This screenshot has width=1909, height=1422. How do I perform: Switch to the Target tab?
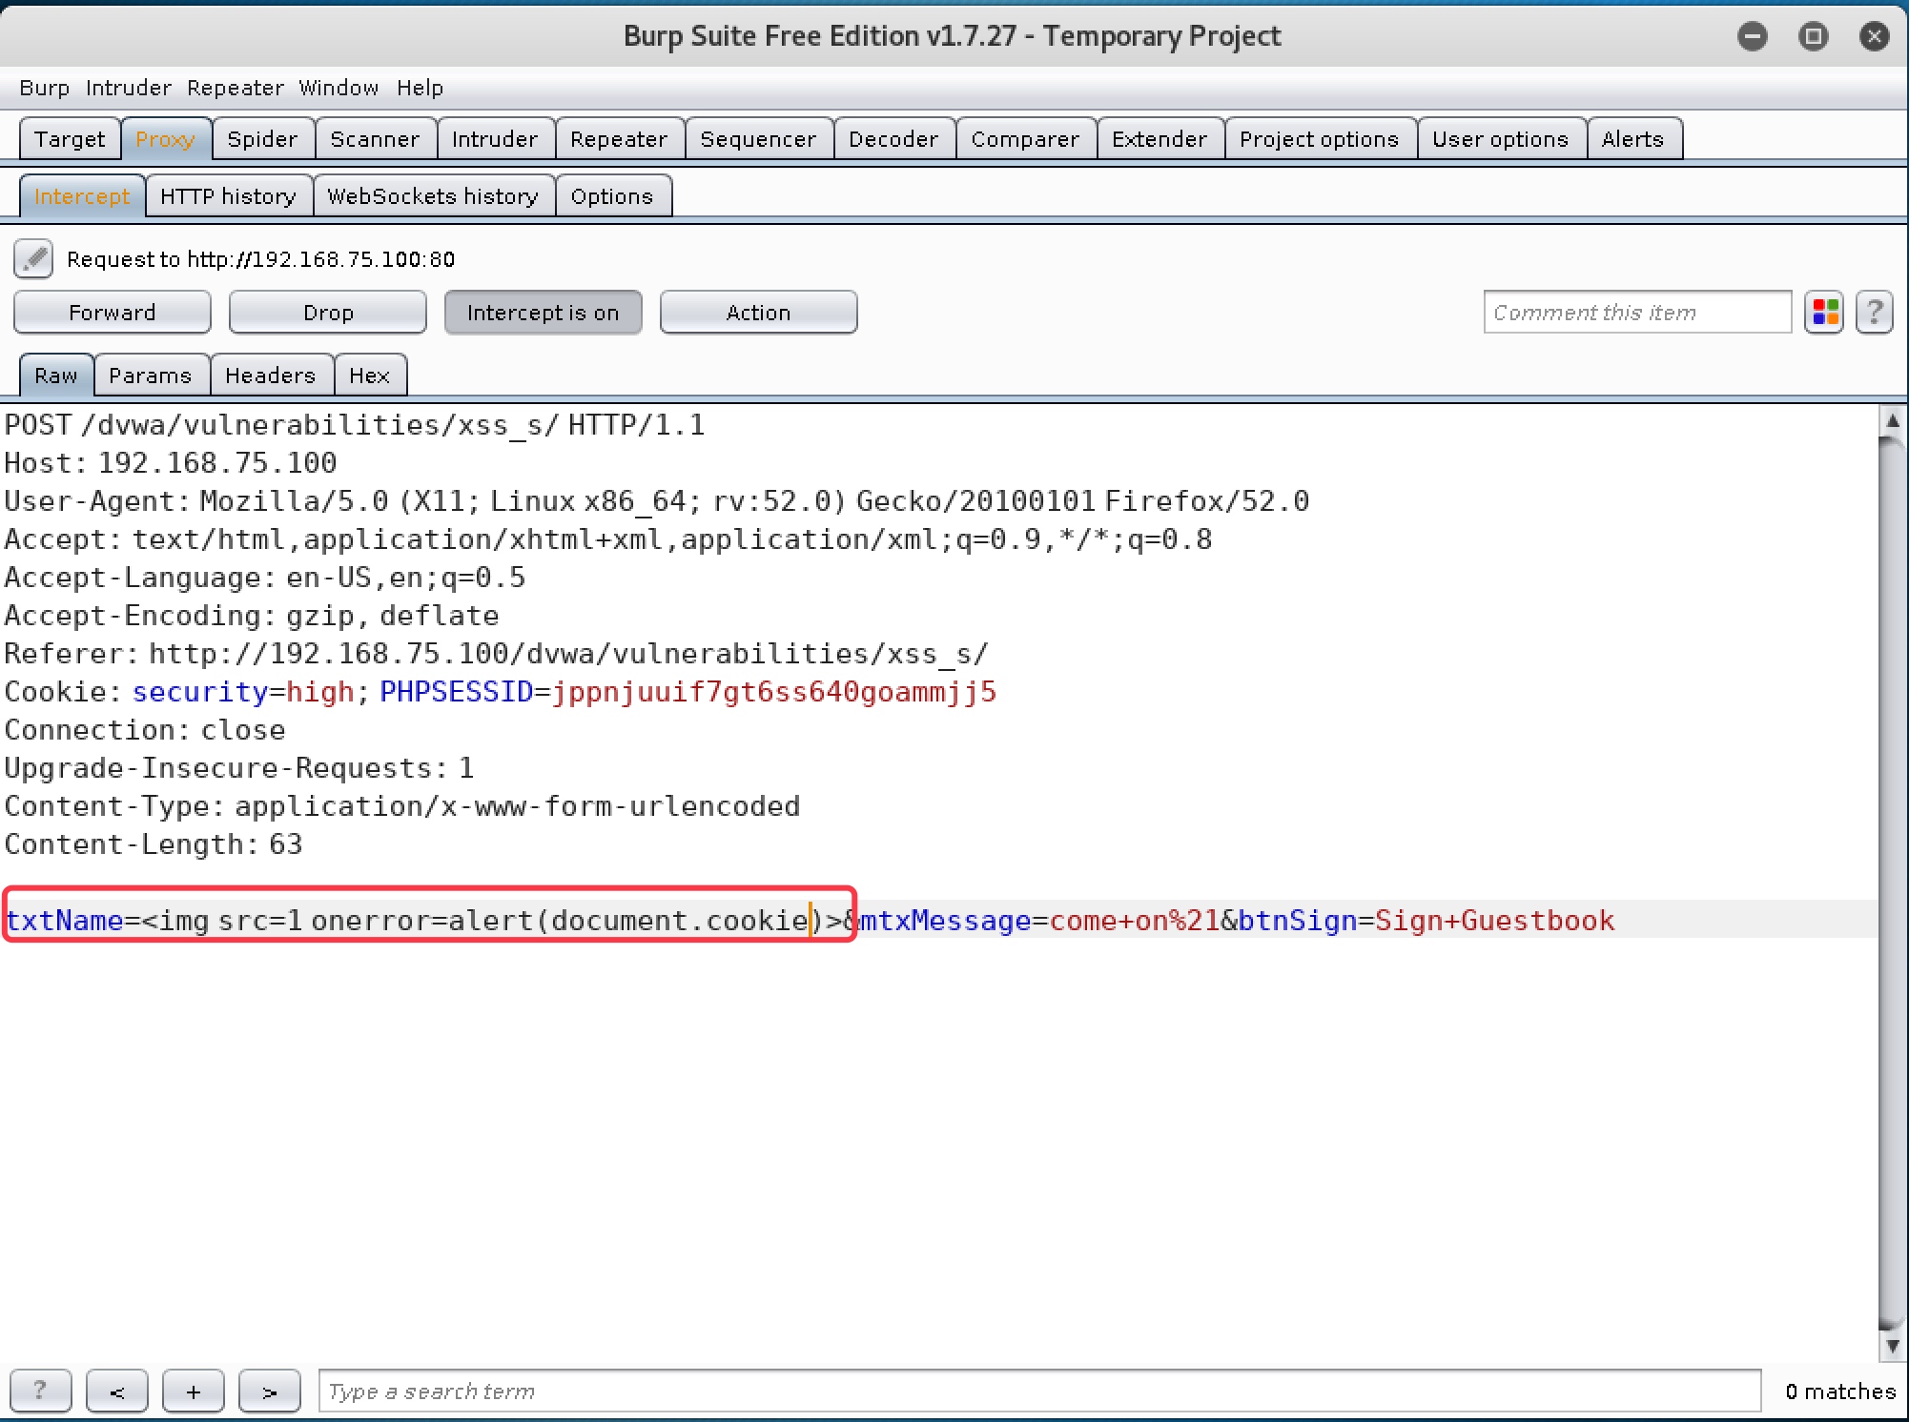[70, 139]
